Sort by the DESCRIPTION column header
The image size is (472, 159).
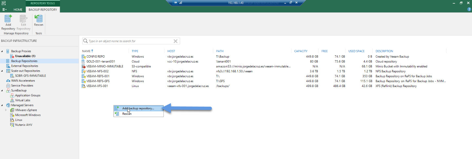coord(384,51)
